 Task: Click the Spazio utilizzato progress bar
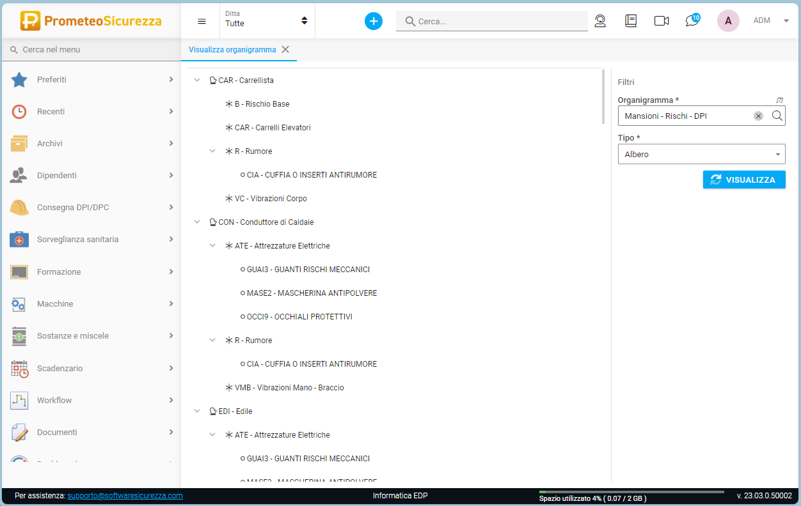click(x=631, y=492)
